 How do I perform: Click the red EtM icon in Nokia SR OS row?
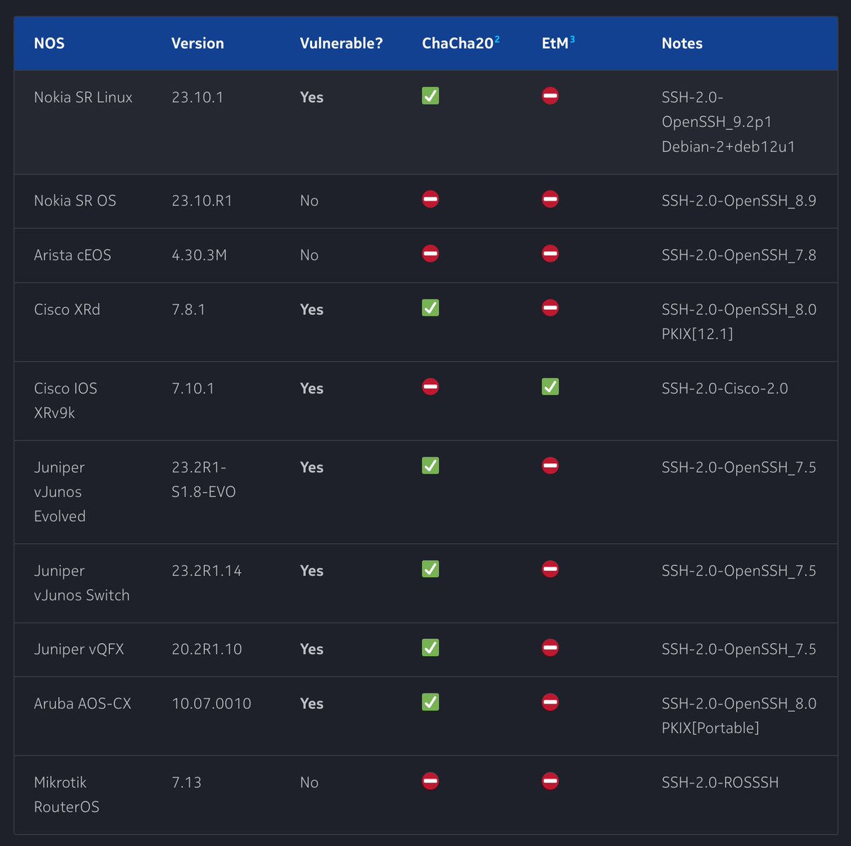click(550, 199)
